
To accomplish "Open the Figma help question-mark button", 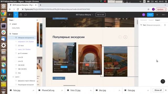I will (x=163, y=81).
